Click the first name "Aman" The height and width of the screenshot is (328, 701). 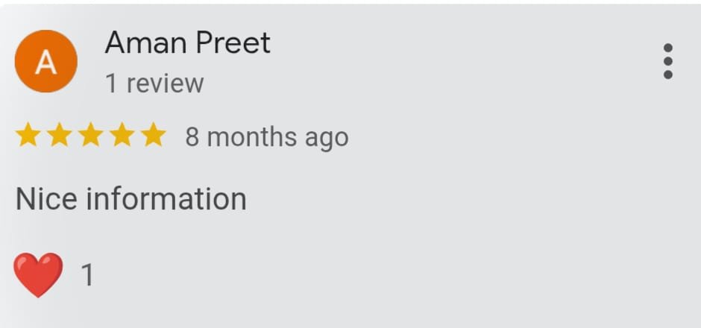click(144, 43)
